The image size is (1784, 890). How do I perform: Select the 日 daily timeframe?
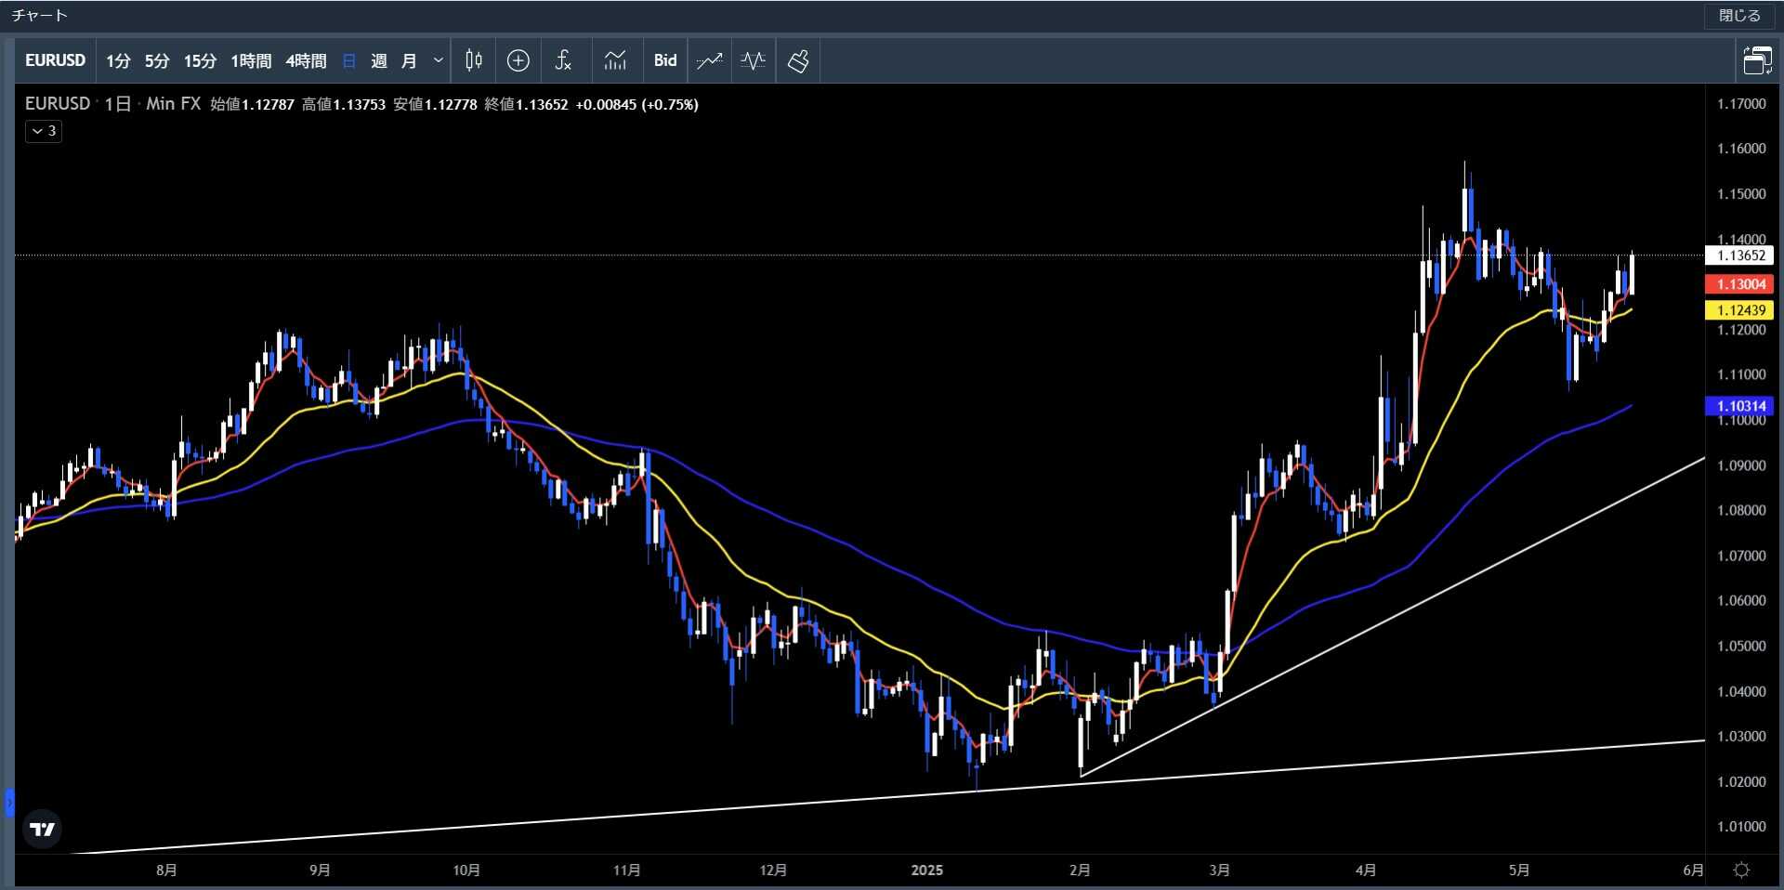tap(349, 60)
